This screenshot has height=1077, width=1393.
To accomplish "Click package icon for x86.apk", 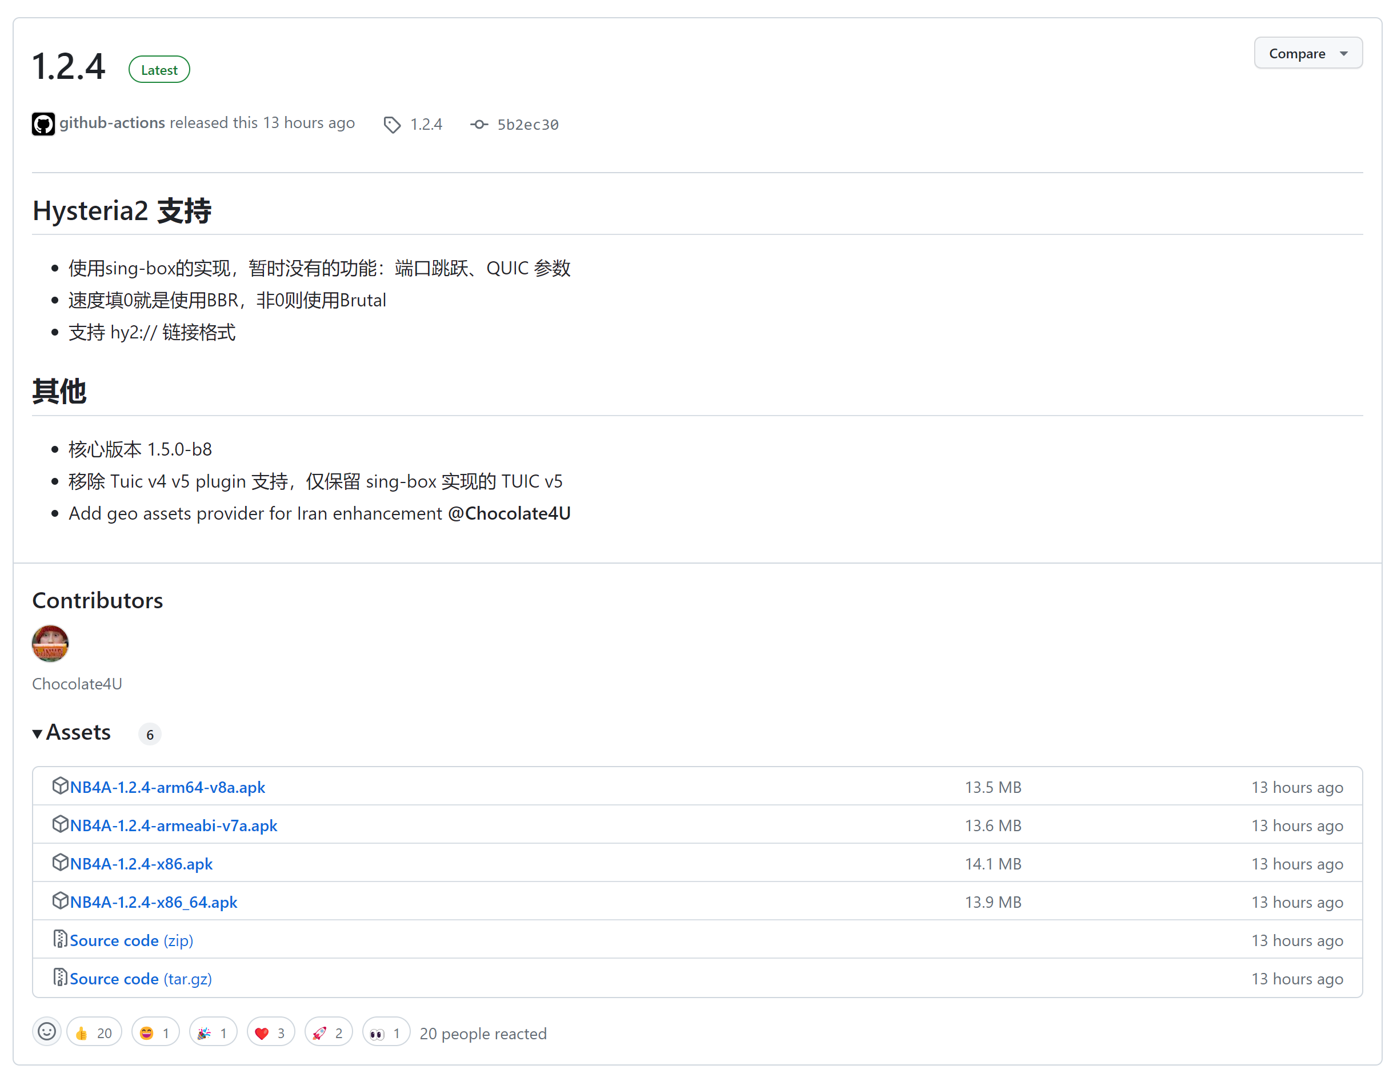I will coord(60,862).
